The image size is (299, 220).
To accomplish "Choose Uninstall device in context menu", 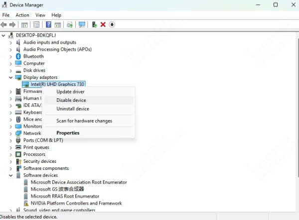I will [x=89, y=109].
